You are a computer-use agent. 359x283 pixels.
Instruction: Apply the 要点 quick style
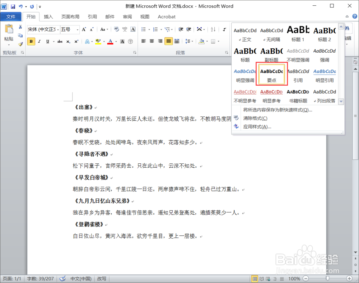click(x=271, y=74)
